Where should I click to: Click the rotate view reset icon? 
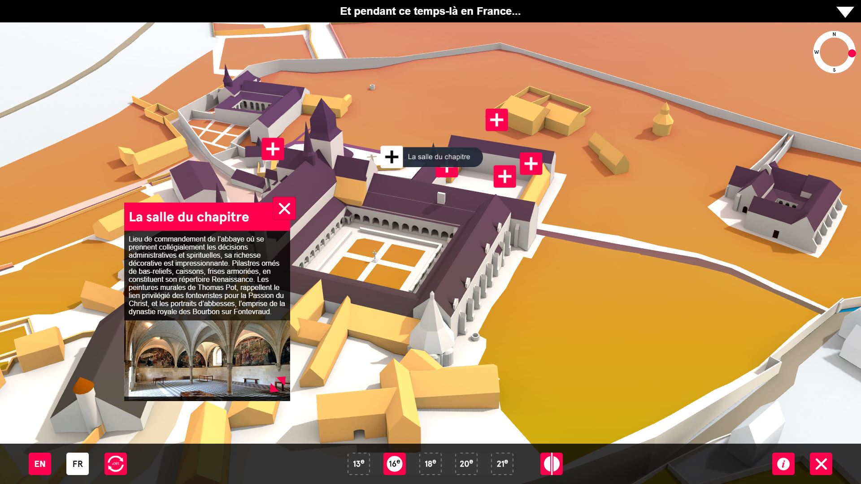[x=116, y=464]
